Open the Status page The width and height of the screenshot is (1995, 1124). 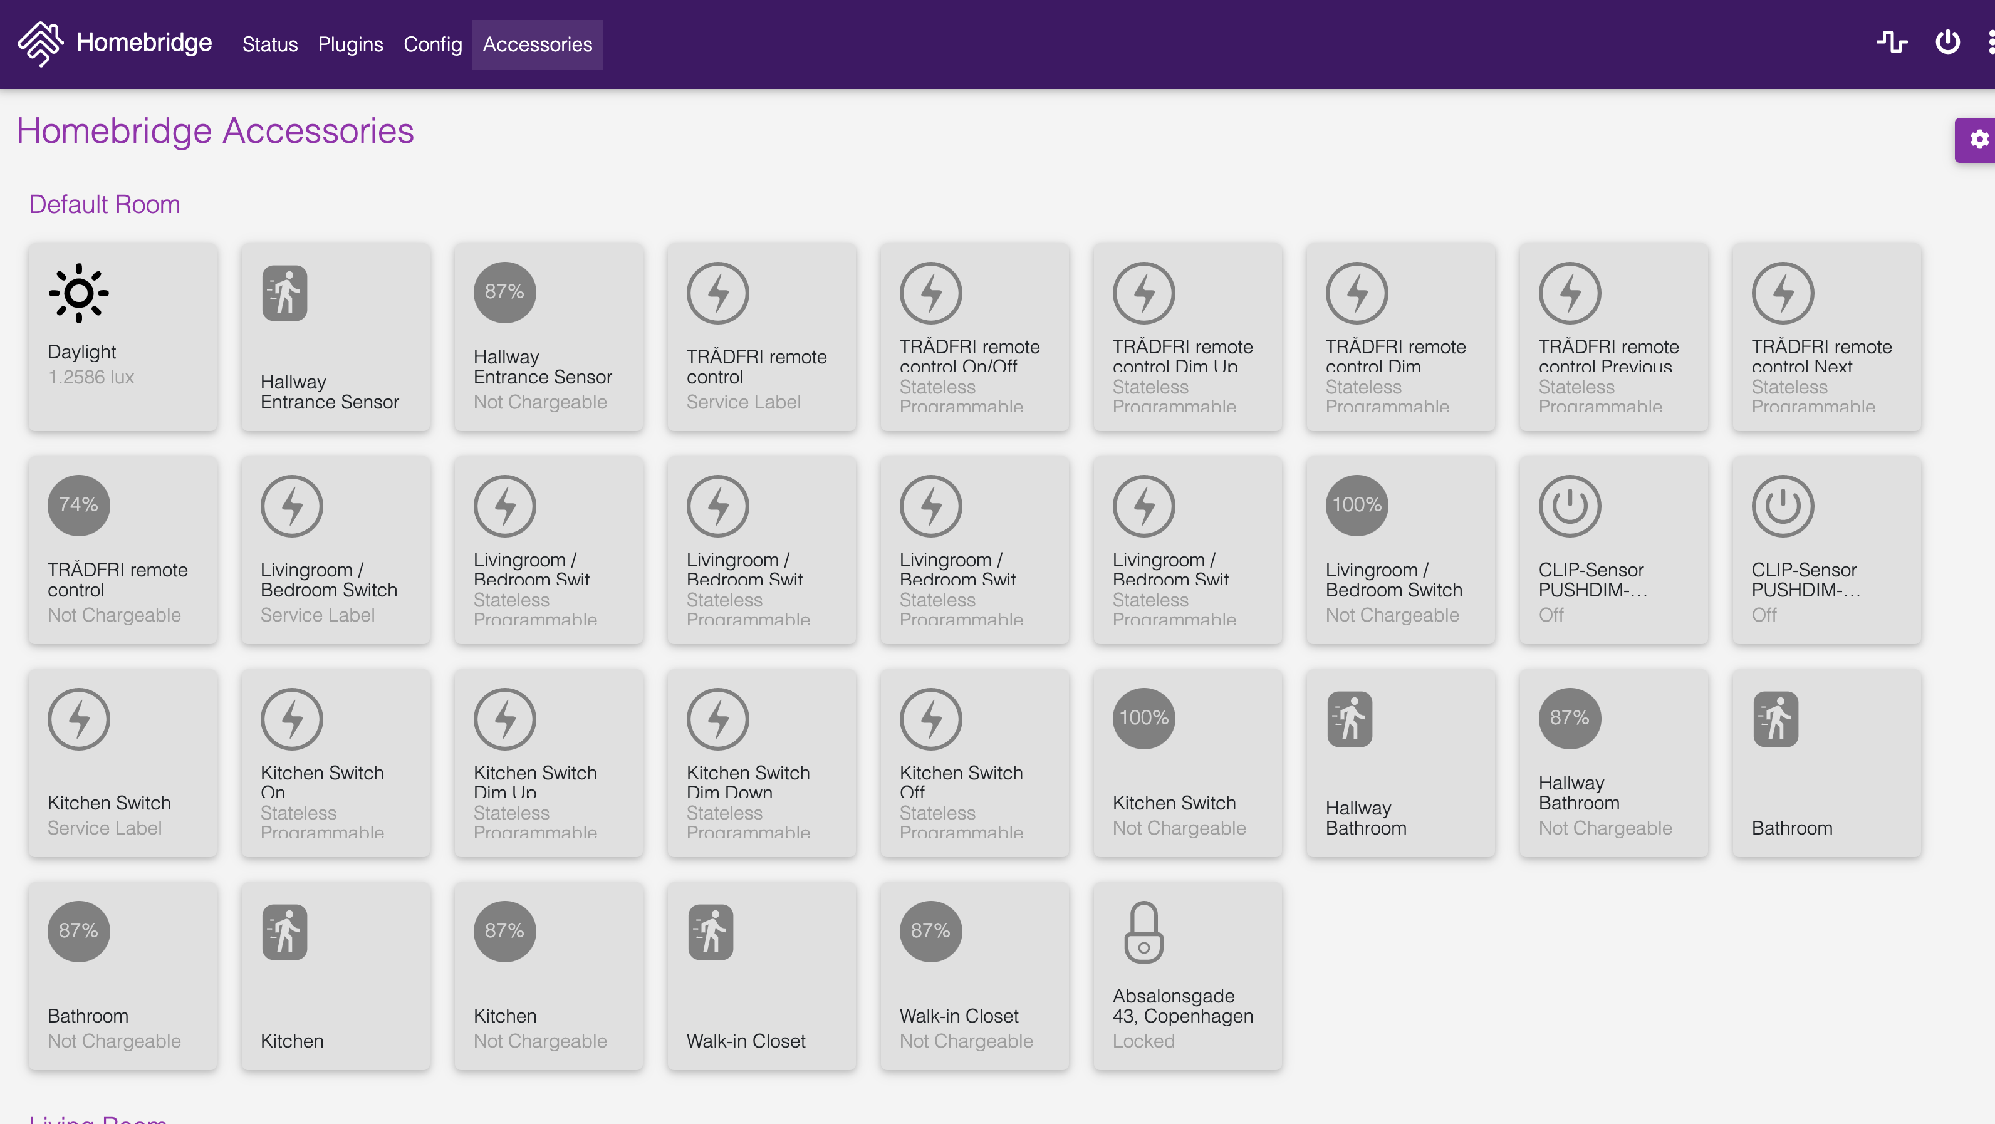point(269,44)
